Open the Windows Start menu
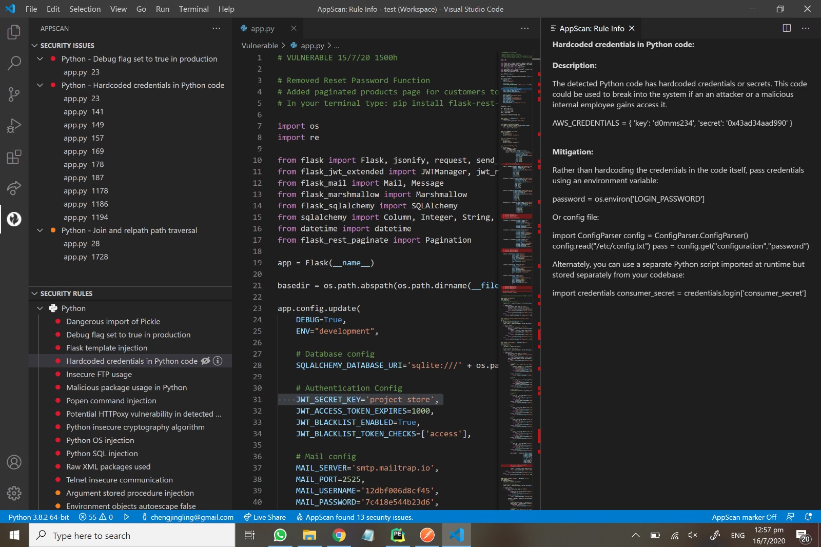 (x=14, y=535)
